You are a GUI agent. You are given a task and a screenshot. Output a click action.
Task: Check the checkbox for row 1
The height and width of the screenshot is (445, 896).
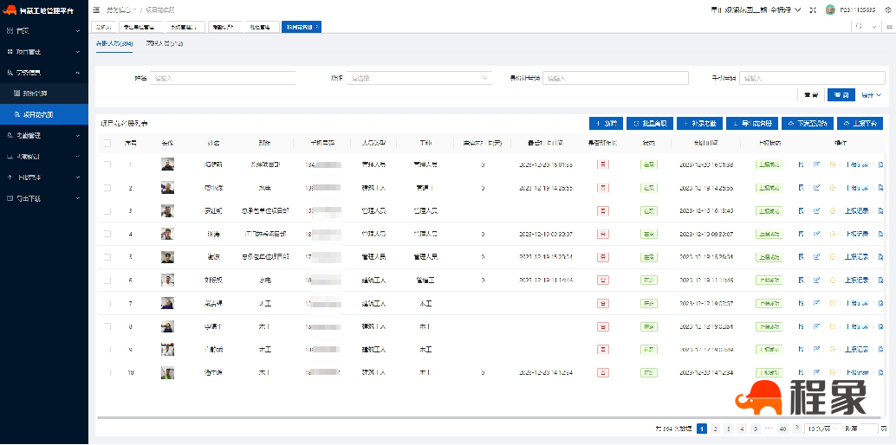[x=107, y=164]
